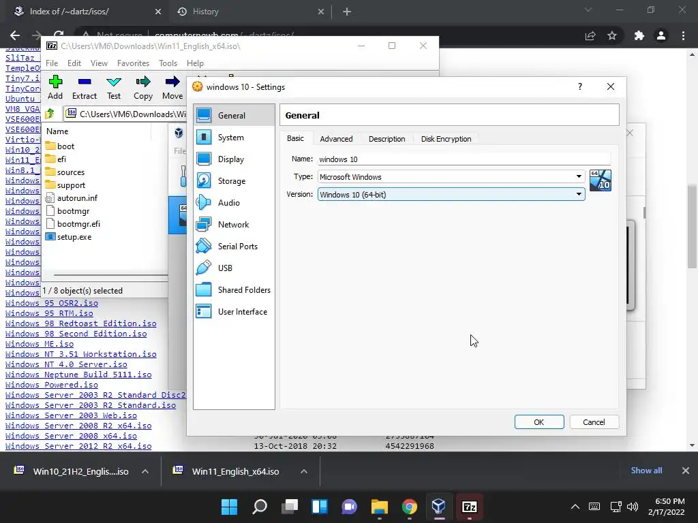
Task: Open the Windows Powered.iso link
Action: 52,385
